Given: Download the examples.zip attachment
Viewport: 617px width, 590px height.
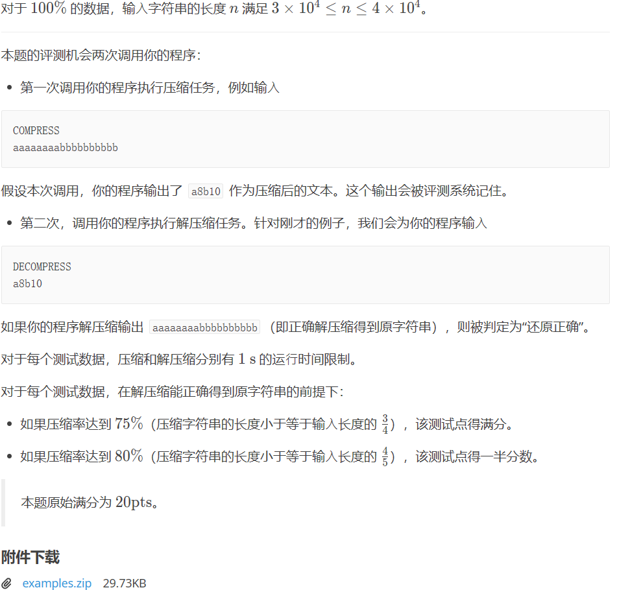Looking at the screenshot, I should (x=57, y=583).
